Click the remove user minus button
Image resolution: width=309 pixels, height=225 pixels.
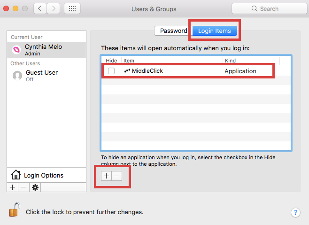click(x=23, y=187)
